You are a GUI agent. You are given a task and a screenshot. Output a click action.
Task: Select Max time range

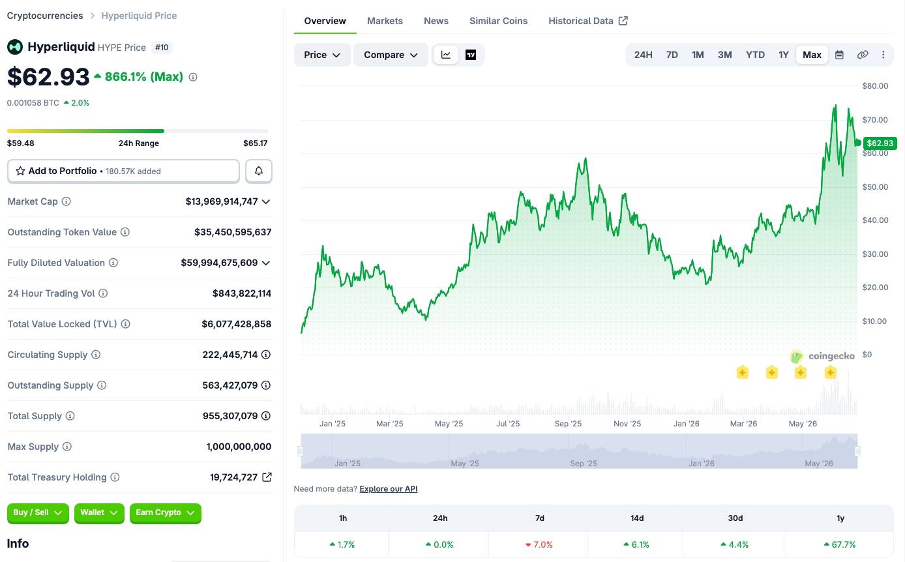pos(812,55)
